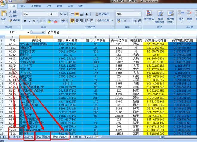The height and width of the screenshot is (142, 197).
Task: Switch to the 审阅 ribbon tab
Action: [x=70, y=6]
